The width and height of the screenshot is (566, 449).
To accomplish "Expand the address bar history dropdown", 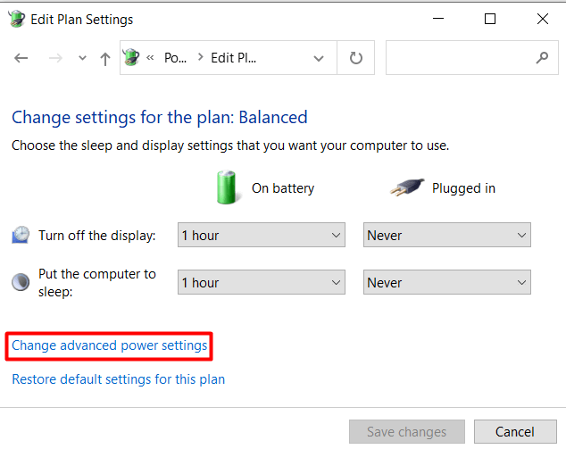I will (319, 58).
